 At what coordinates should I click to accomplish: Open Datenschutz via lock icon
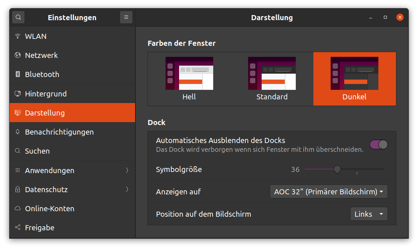pyautogui.click(x=17, y=189)
